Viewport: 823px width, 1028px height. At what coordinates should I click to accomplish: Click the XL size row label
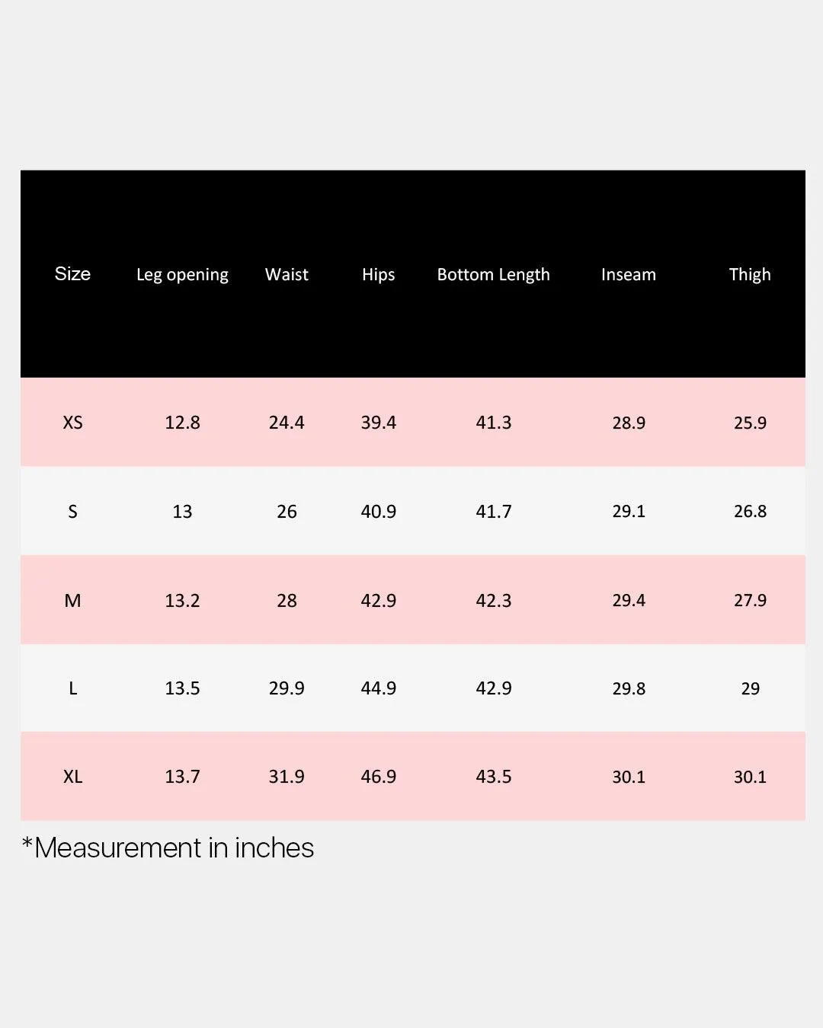tap(72, 777)
